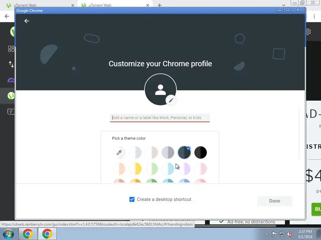The height and width of the screenshot is (240, 321).
Task: Open the transfers up-down arrows icon
Action: [11, 64]
